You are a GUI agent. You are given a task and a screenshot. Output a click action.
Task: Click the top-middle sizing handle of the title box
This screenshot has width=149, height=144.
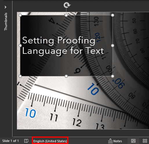click(66, 15)
